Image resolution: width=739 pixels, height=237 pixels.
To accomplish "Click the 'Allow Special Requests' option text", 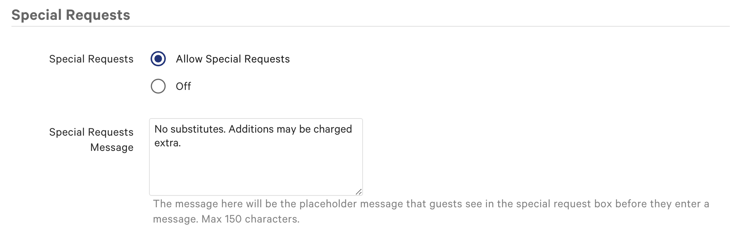I will pyautogui.click(x=232, y=59).
